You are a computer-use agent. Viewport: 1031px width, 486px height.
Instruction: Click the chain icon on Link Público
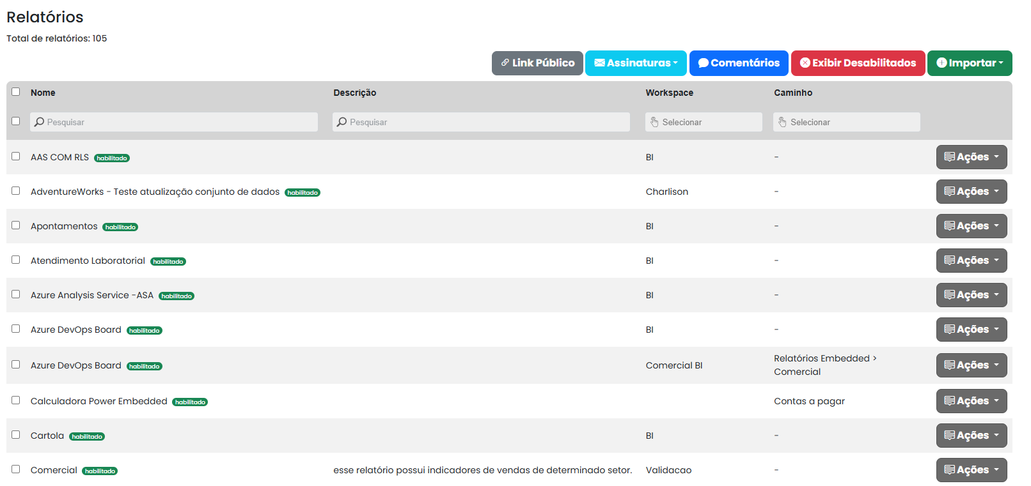click(505, 63)
